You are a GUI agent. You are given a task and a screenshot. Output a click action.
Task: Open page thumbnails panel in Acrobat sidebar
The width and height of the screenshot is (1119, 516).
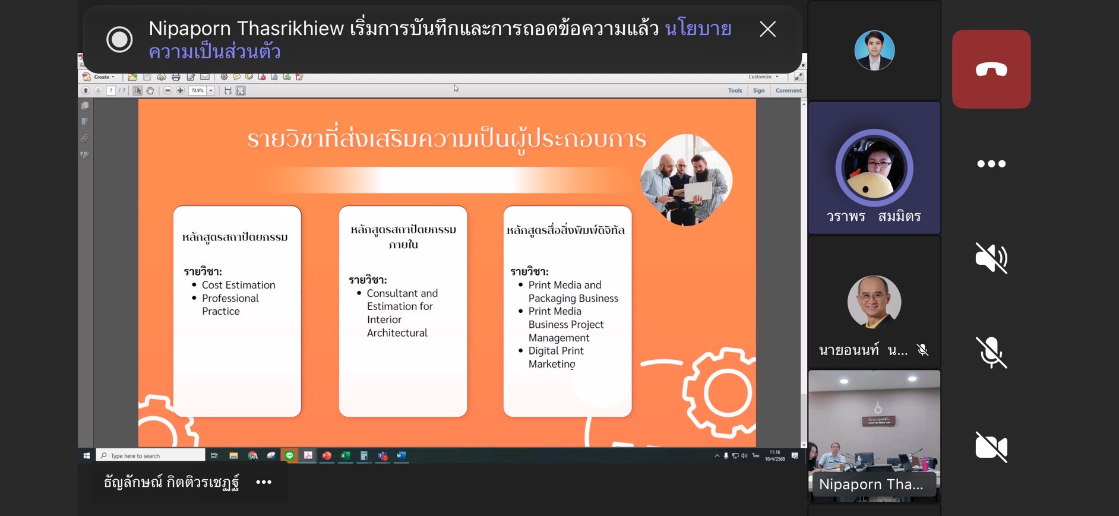point(85,106)
